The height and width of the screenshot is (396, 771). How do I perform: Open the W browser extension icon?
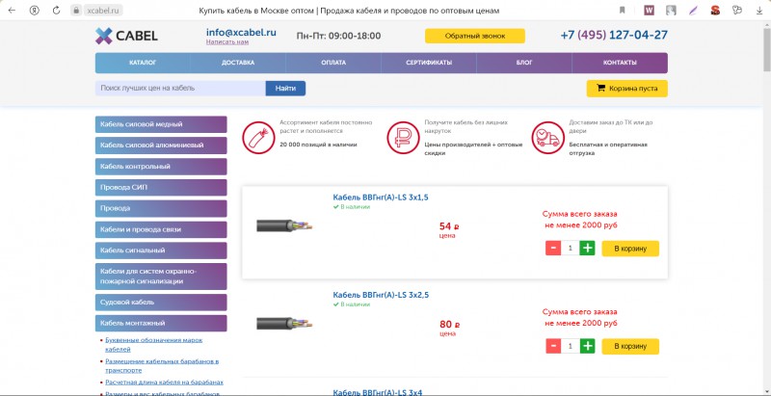(649, 11)
